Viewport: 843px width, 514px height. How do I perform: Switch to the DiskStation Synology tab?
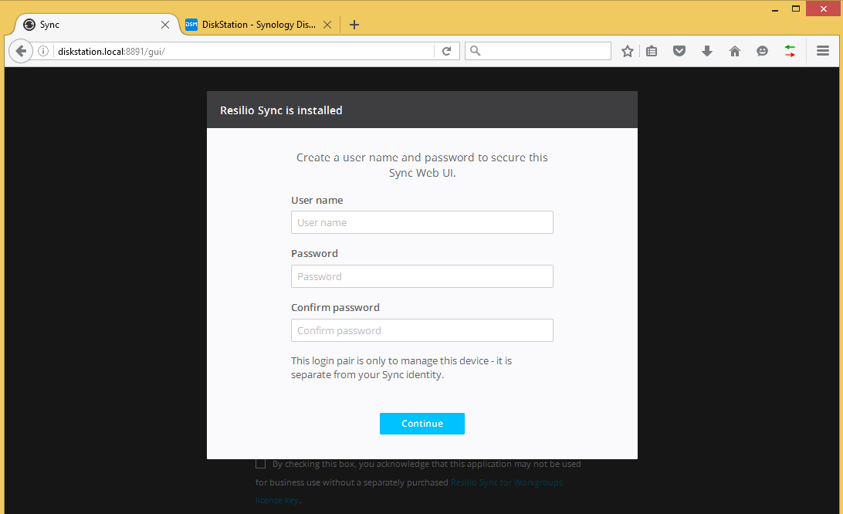[x=259, y=25]
